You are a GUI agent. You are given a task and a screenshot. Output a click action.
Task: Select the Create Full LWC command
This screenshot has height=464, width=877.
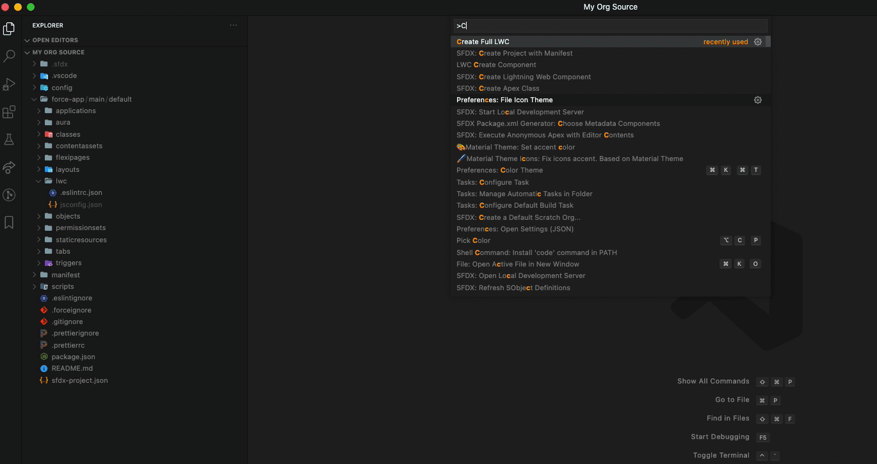[x=608, y=42]
